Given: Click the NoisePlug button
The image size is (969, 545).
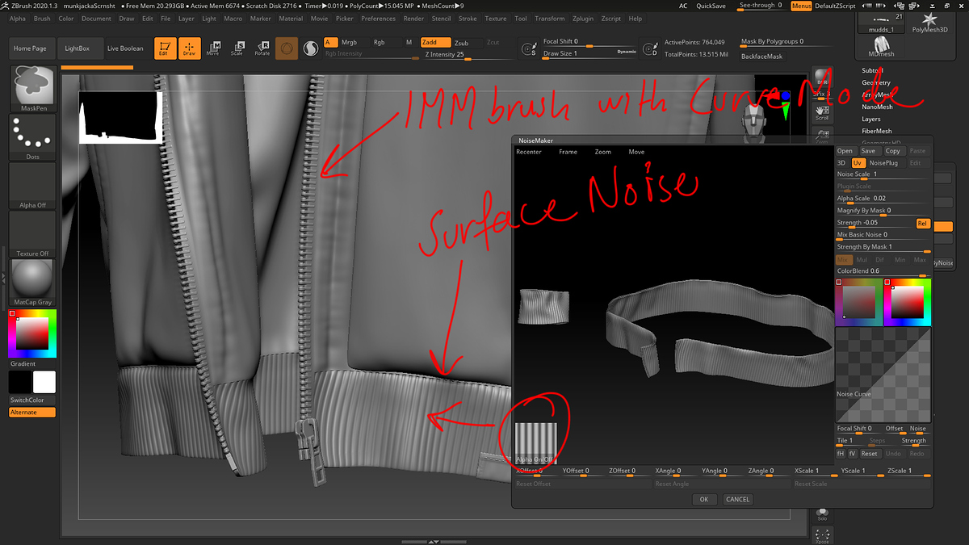Looking at the screenshot, I should (883, 163).
